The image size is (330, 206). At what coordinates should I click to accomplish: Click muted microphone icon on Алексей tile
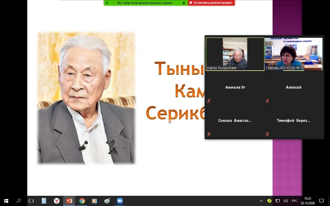267,101
